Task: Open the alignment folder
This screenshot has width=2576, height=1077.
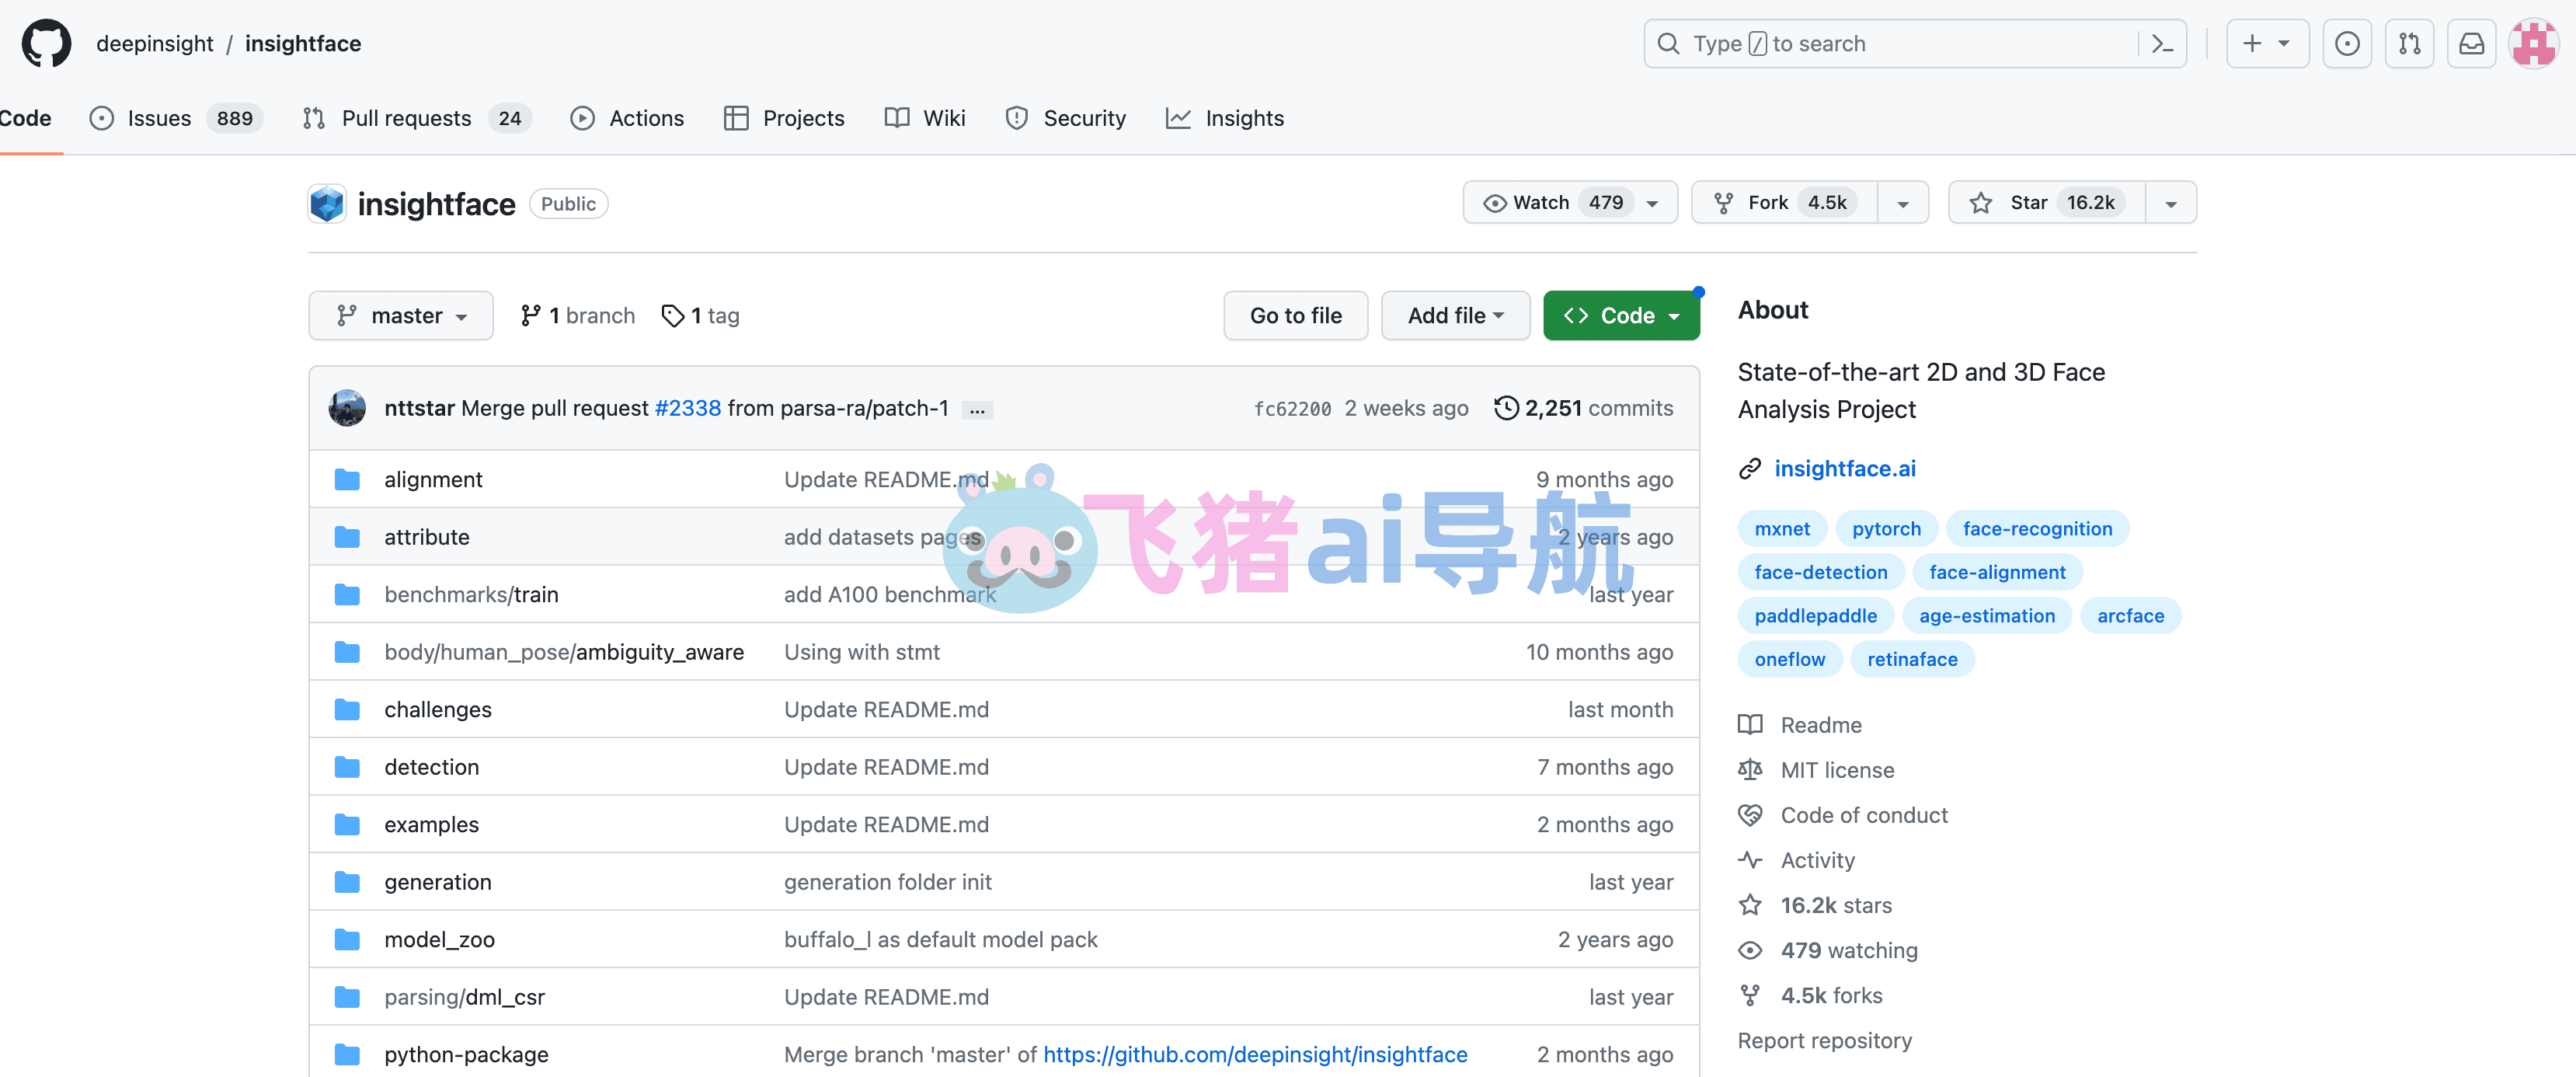Action: click(433, 480)
